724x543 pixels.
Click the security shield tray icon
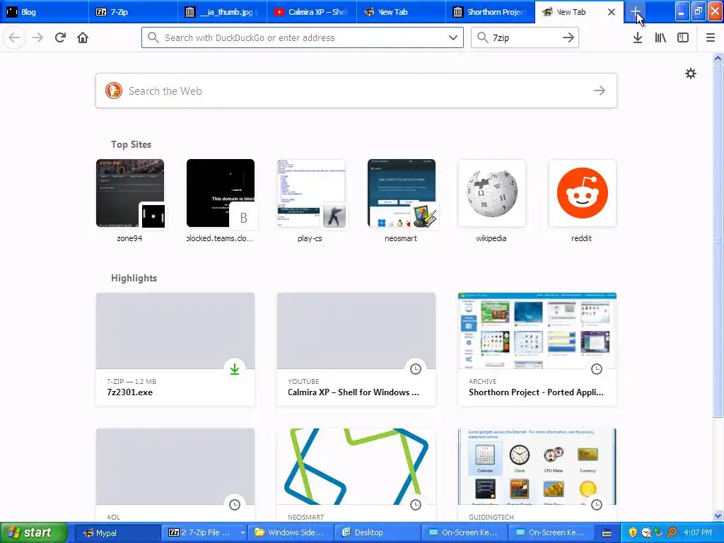pyautogui.click(x=633, y=533)
